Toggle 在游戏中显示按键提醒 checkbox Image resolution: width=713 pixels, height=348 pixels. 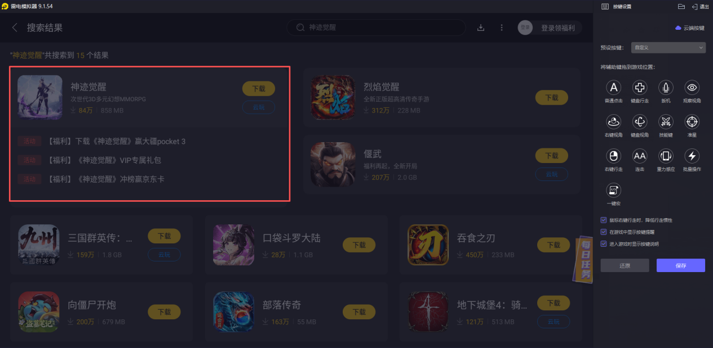coord(604,232)
